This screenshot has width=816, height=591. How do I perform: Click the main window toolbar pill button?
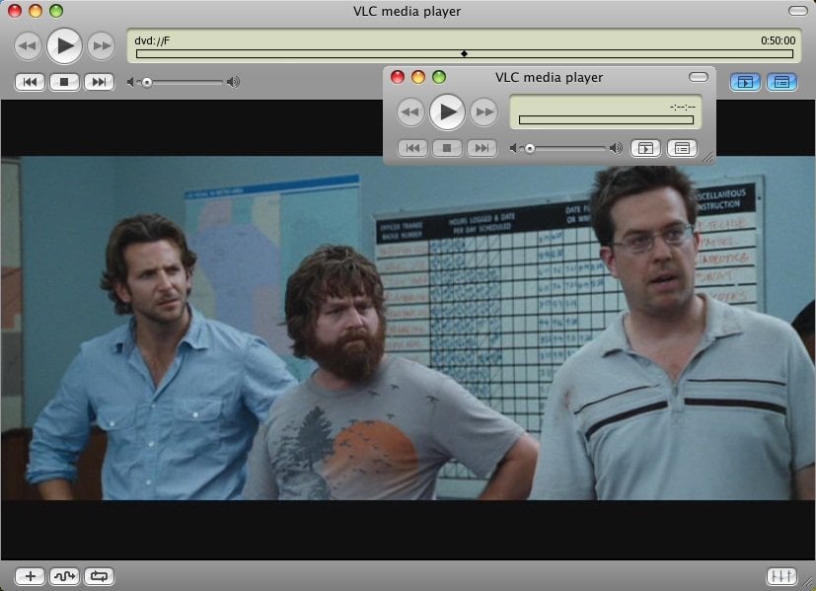click(x=798, y=11)
